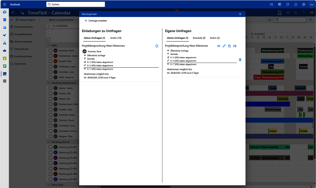Open Neues Ereignis dropdown arrow
316x188 pixels.
[x=39, y=20]
